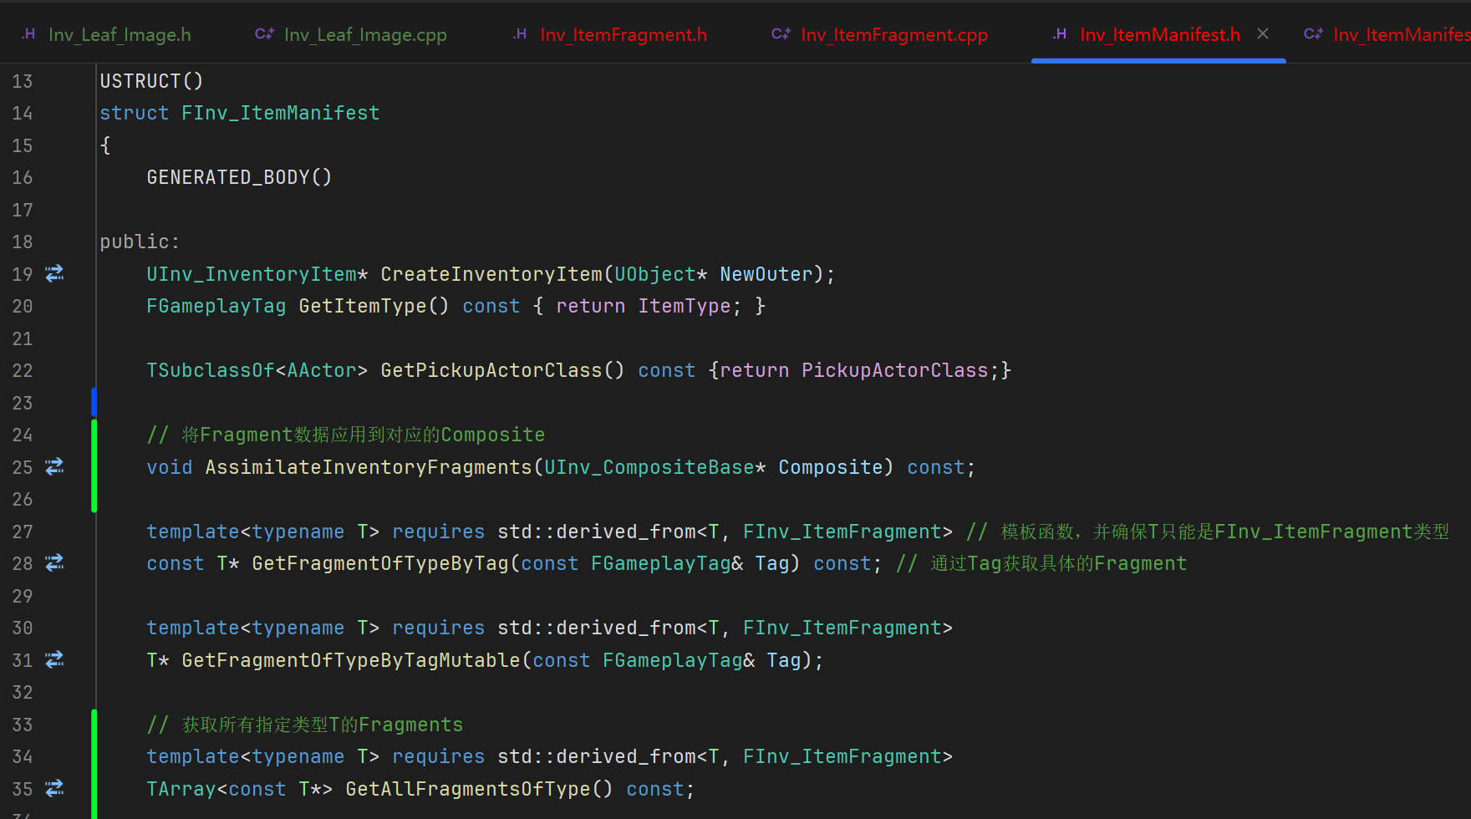Click the NewOuter parameter
1471x819 pixels.
766,274
